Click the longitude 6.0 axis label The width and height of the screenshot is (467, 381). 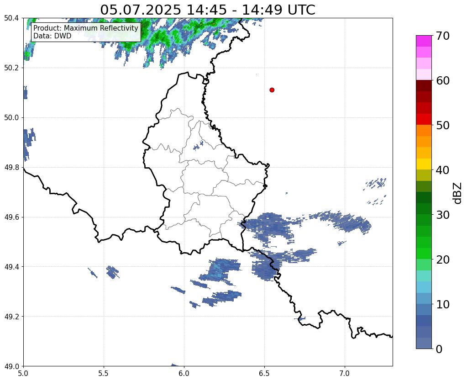coord(184,373)
